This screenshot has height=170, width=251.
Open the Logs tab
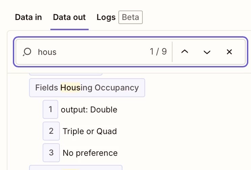(x=106, y=17)
